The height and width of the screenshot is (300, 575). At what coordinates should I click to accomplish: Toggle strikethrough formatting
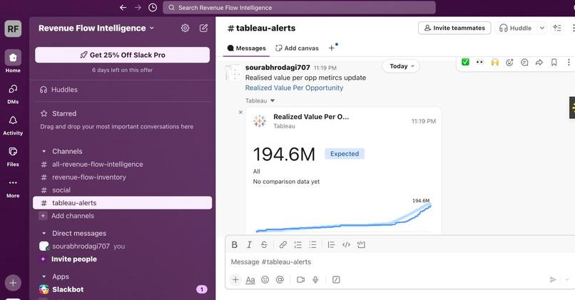coord(264,244)
